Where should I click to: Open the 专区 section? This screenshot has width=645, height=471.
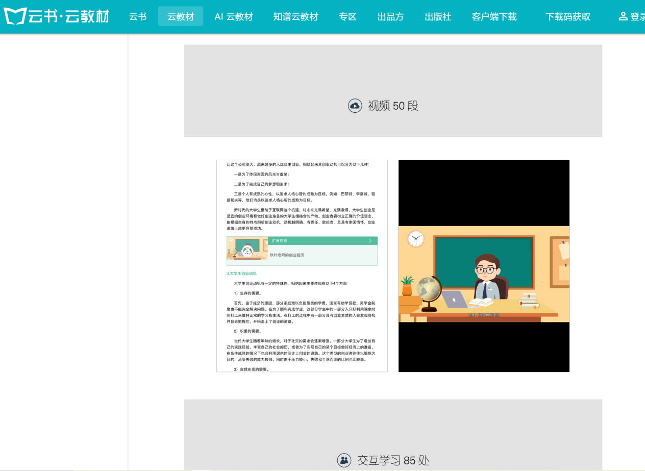[348, 17]
